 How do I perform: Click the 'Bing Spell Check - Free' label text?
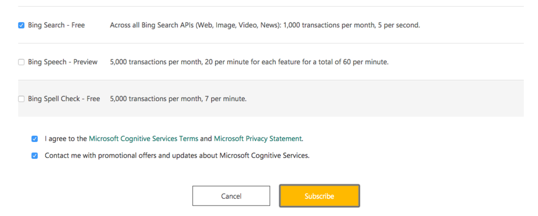(64, 99)
